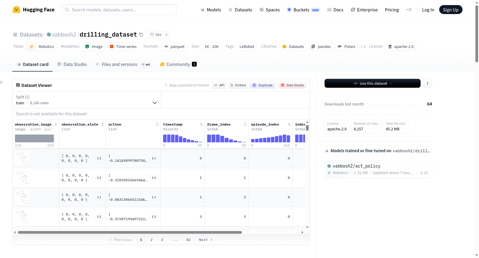Open the apache-2.0 license tag
This screenshot has width=479, height=258.
click(x=401, y=46)
